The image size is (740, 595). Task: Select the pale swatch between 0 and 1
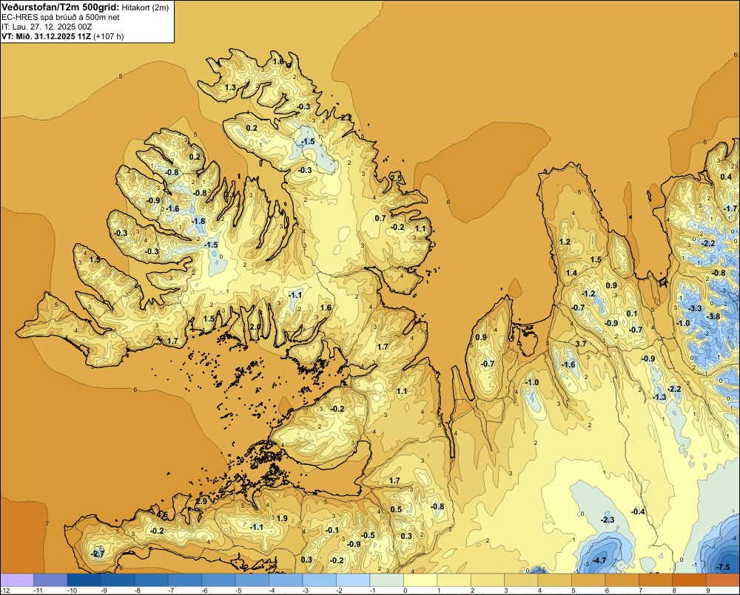[x=420, y=580]
